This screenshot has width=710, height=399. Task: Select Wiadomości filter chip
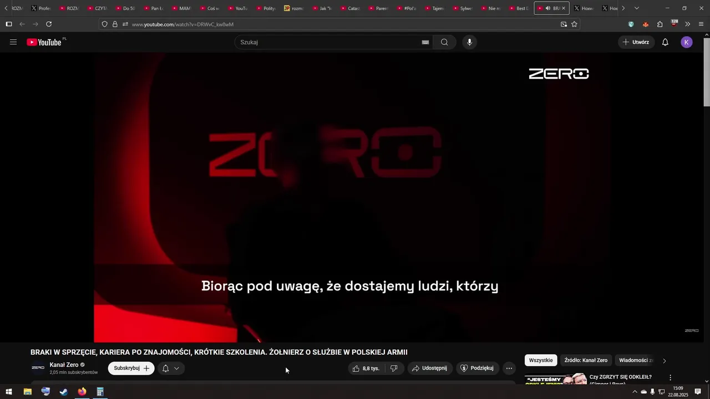pos(636,360)
